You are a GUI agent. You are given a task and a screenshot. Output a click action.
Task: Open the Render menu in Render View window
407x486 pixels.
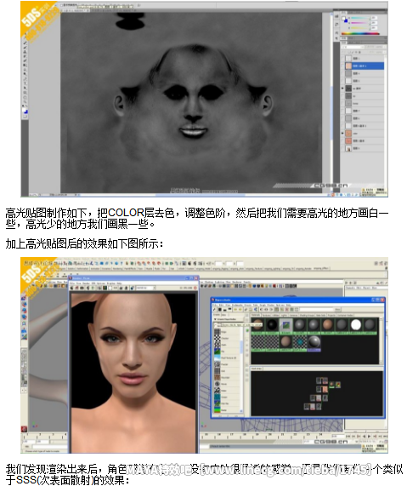(x=86, y=283)
